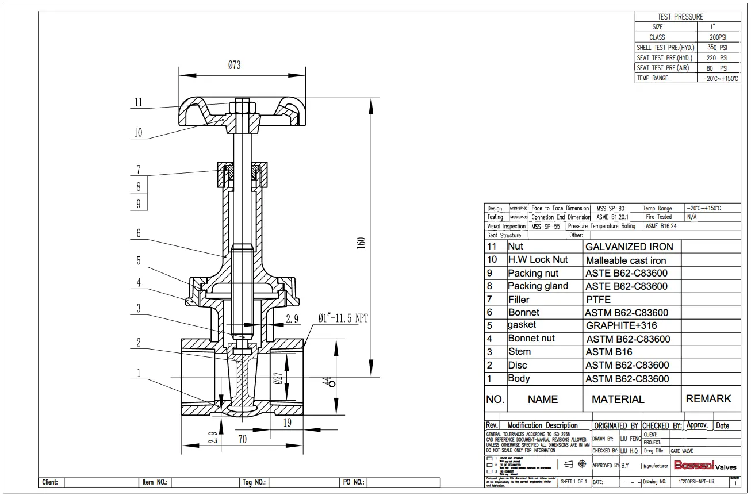Check the REVISE AND RESUBMIT checkbox

pos(489,459)
